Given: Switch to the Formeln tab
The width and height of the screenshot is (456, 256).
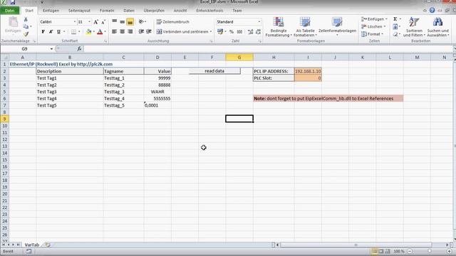Looking at the screenshot, I should tap(107, 11).
